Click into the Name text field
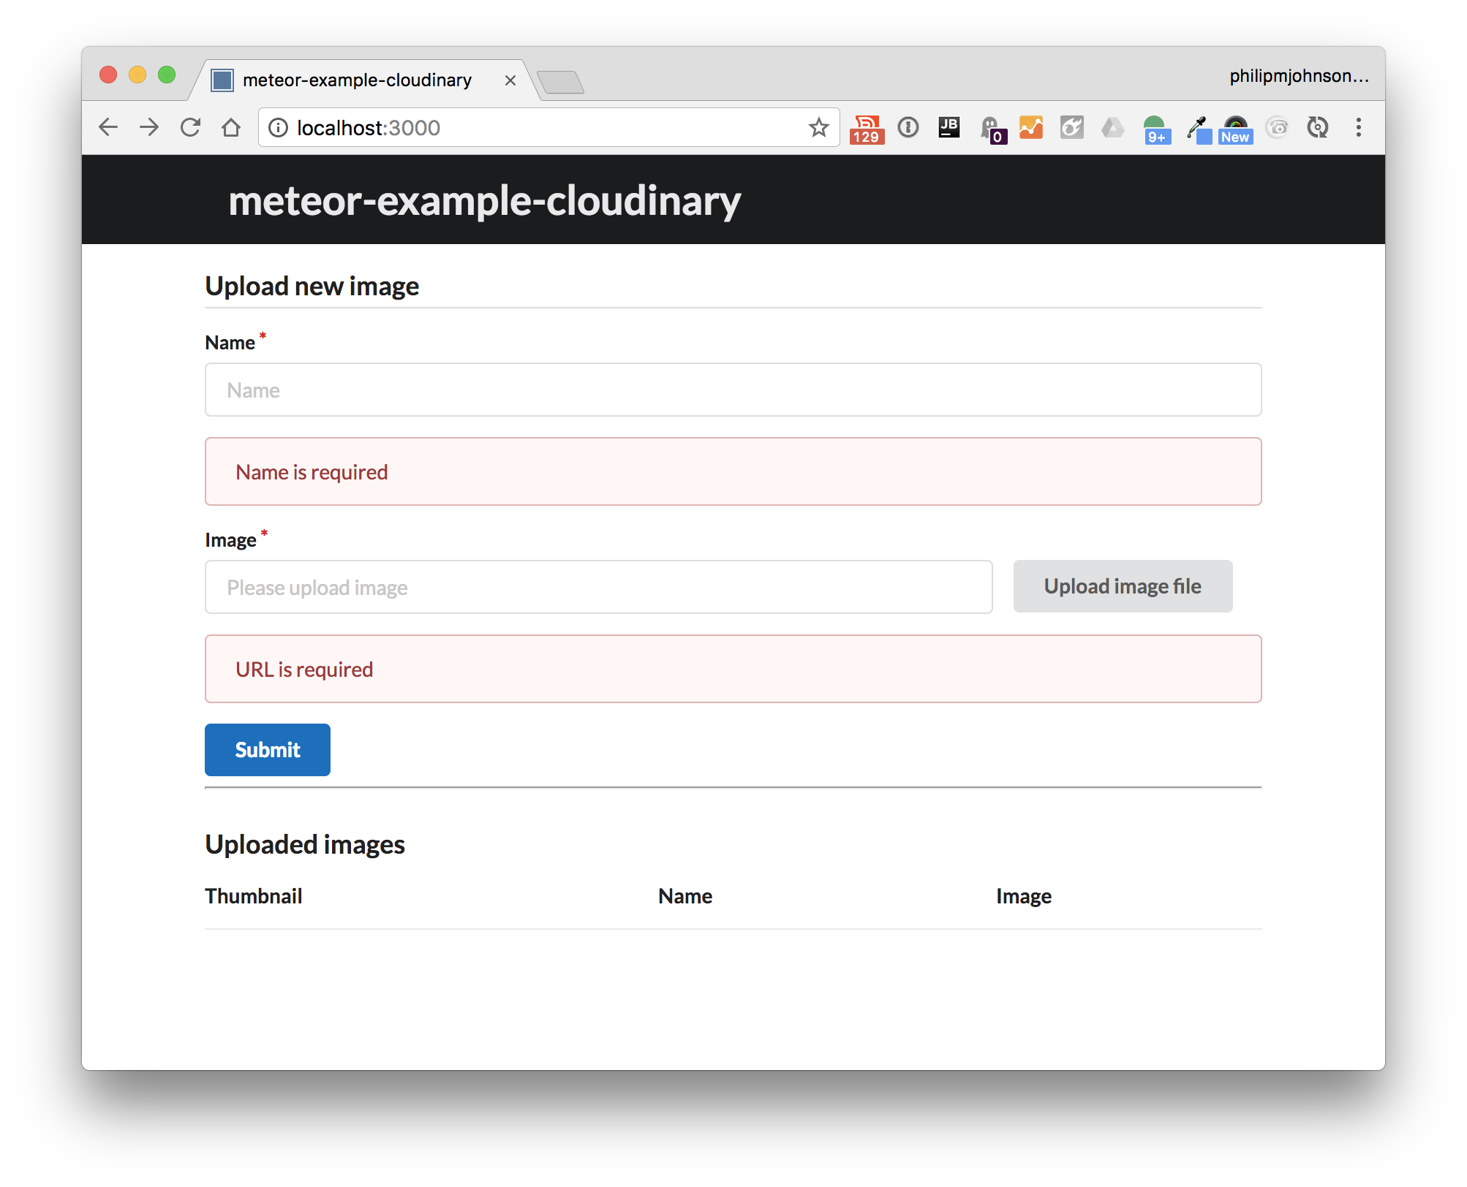 tap(733, 390)
